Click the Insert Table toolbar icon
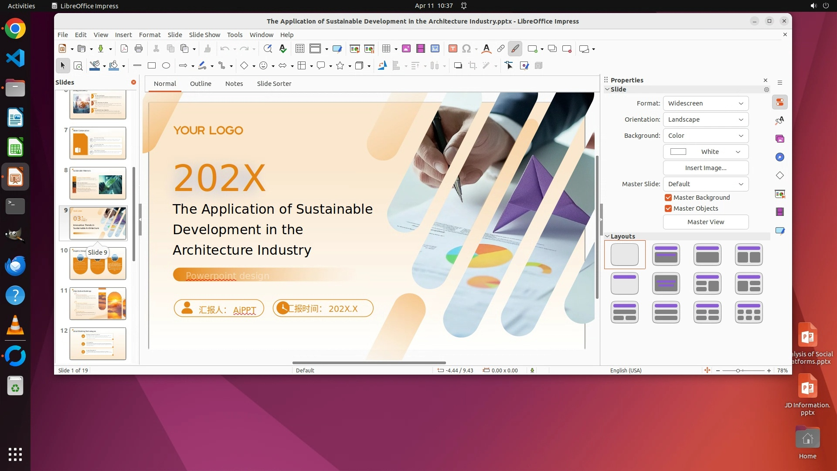Viewport: 837px width, 471px height. click(x=386, y=49)
